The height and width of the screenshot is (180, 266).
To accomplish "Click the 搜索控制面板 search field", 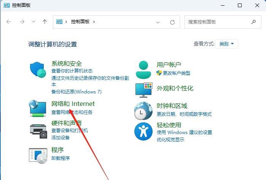I will tap(217, 22).
